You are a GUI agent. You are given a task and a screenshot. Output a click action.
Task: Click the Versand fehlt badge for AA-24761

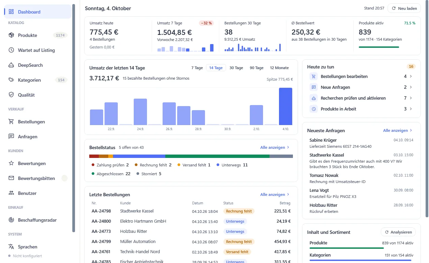[x=237, y=252]
